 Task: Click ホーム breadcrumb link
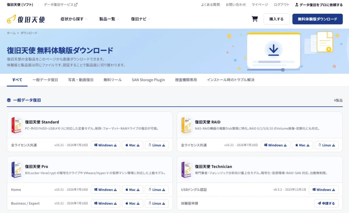pyautogui.click(x=11, y=33)
